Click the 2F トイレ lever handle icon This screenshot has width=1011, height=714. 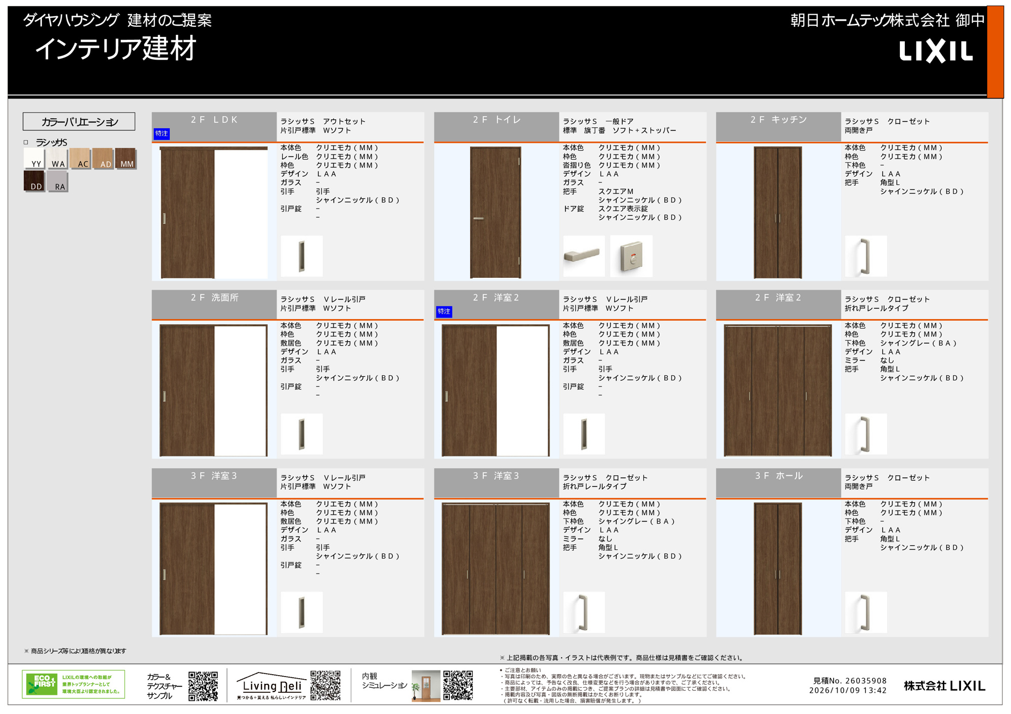click(x=584, y=256)
